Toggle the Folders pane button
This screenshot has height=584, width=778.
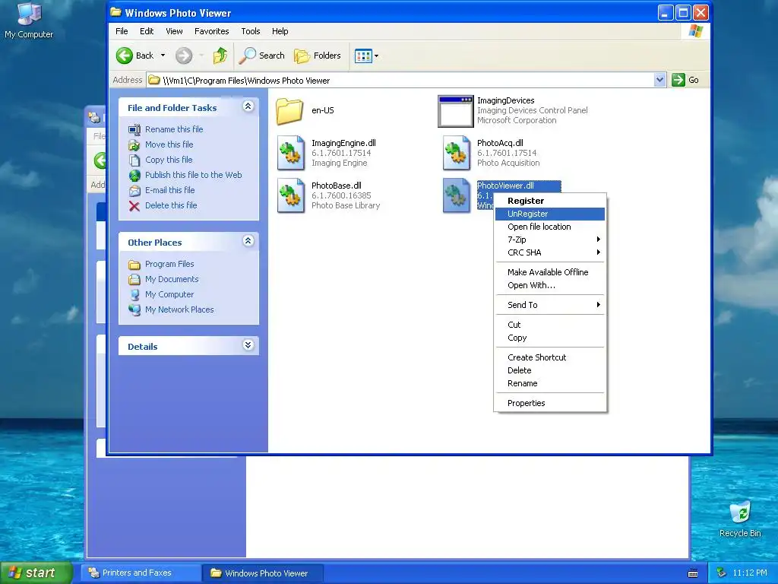318,56
